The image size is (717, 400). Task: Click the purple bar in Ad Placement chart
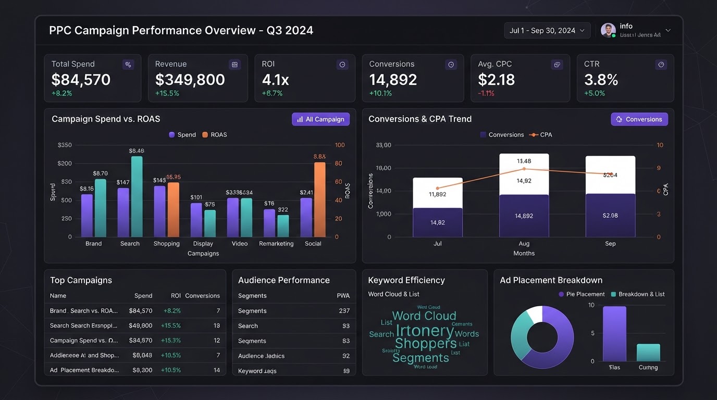tap(614, 334)
